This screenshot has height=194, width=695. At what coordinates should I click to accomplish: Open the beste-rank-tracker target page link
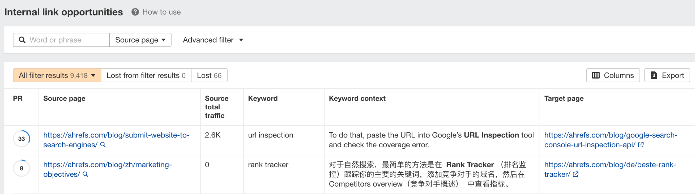click(x=610, y=165)
